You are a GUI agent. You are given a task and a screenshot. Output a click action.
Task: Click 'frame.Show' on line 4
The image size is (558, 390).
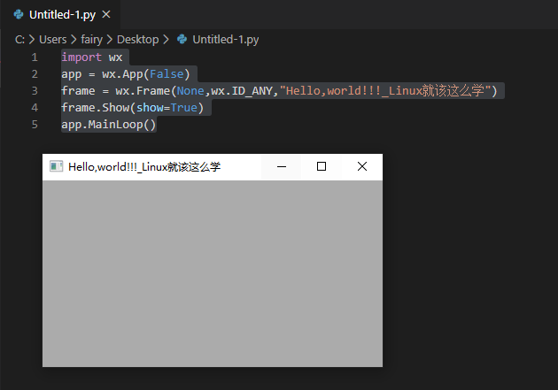click(96, 108)
